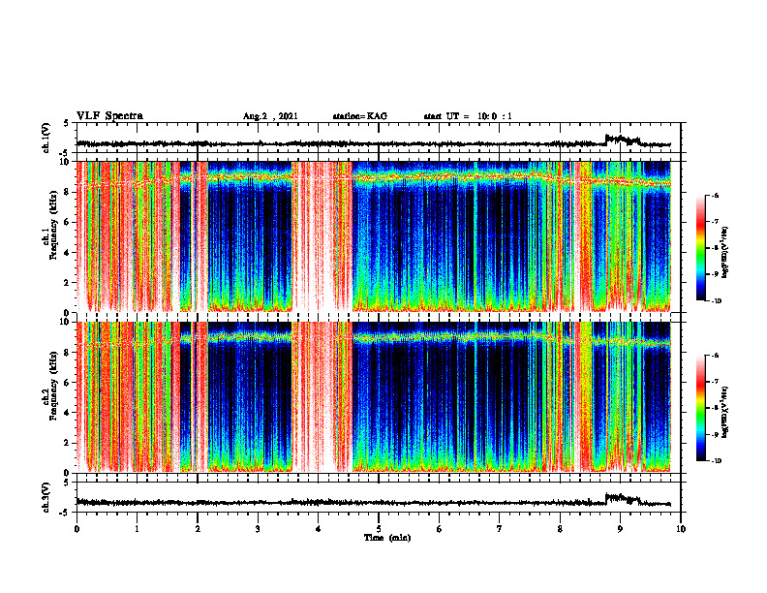Click the ch.3 voltage waveform trace panel
The width and height of the screenshot is (767, 593).
pyautogui.click(x=379, y=497)
